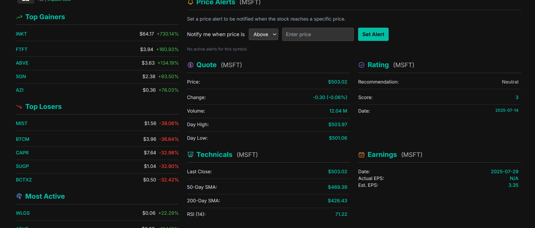Select the WLGS most active ticker
Screen dimensions: 535x228
point(23,213)
